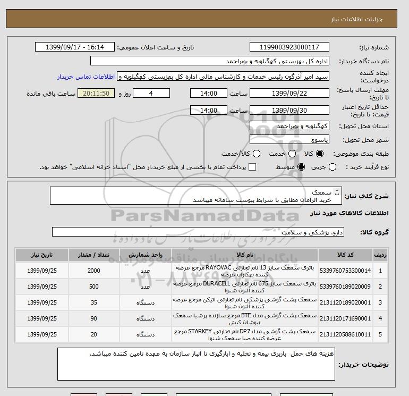The width and height of the screenshot is (409, 396).
Task: Click unit دستگاه in the STARKEY row
Action: click(x=146, y=334)
